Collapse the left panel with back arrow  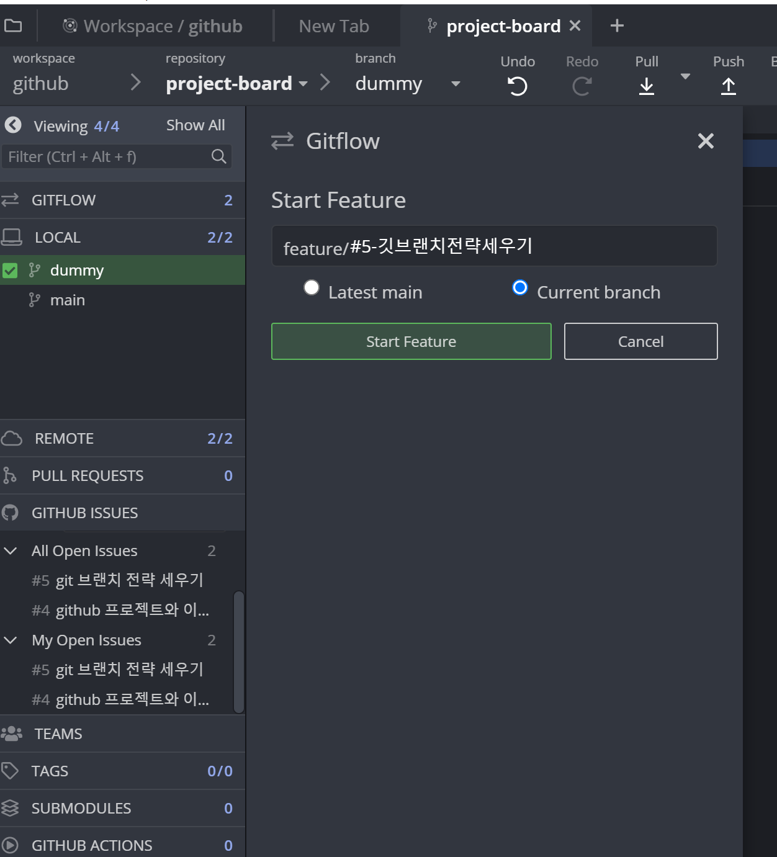[13, 125]
